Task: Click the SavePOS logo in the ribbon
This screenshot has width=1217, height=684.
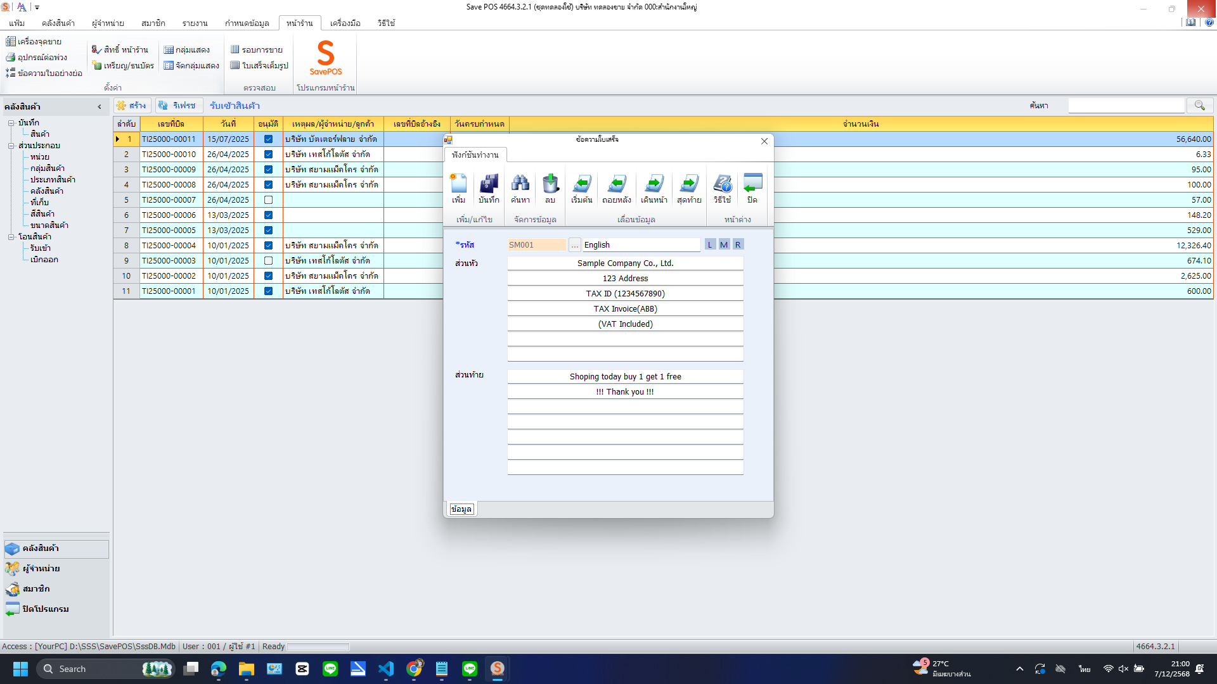Action: [x=325, y=58]
